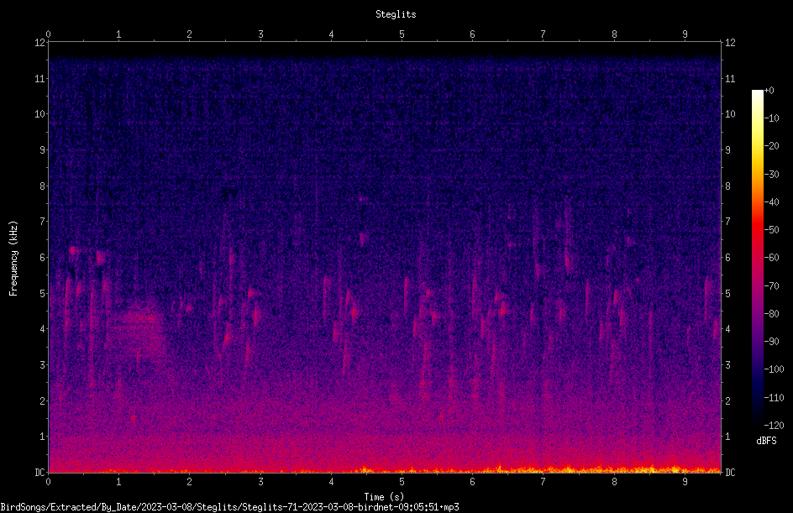
Task: Click the -120 value on the color scale
Action: [x=774, y=425]
